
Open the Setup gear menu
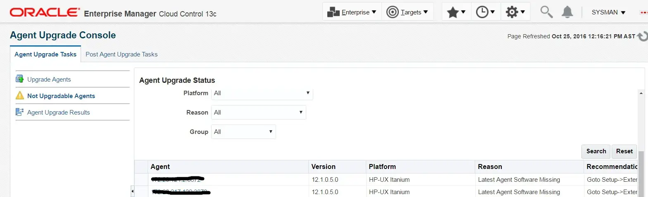(515, 12)
